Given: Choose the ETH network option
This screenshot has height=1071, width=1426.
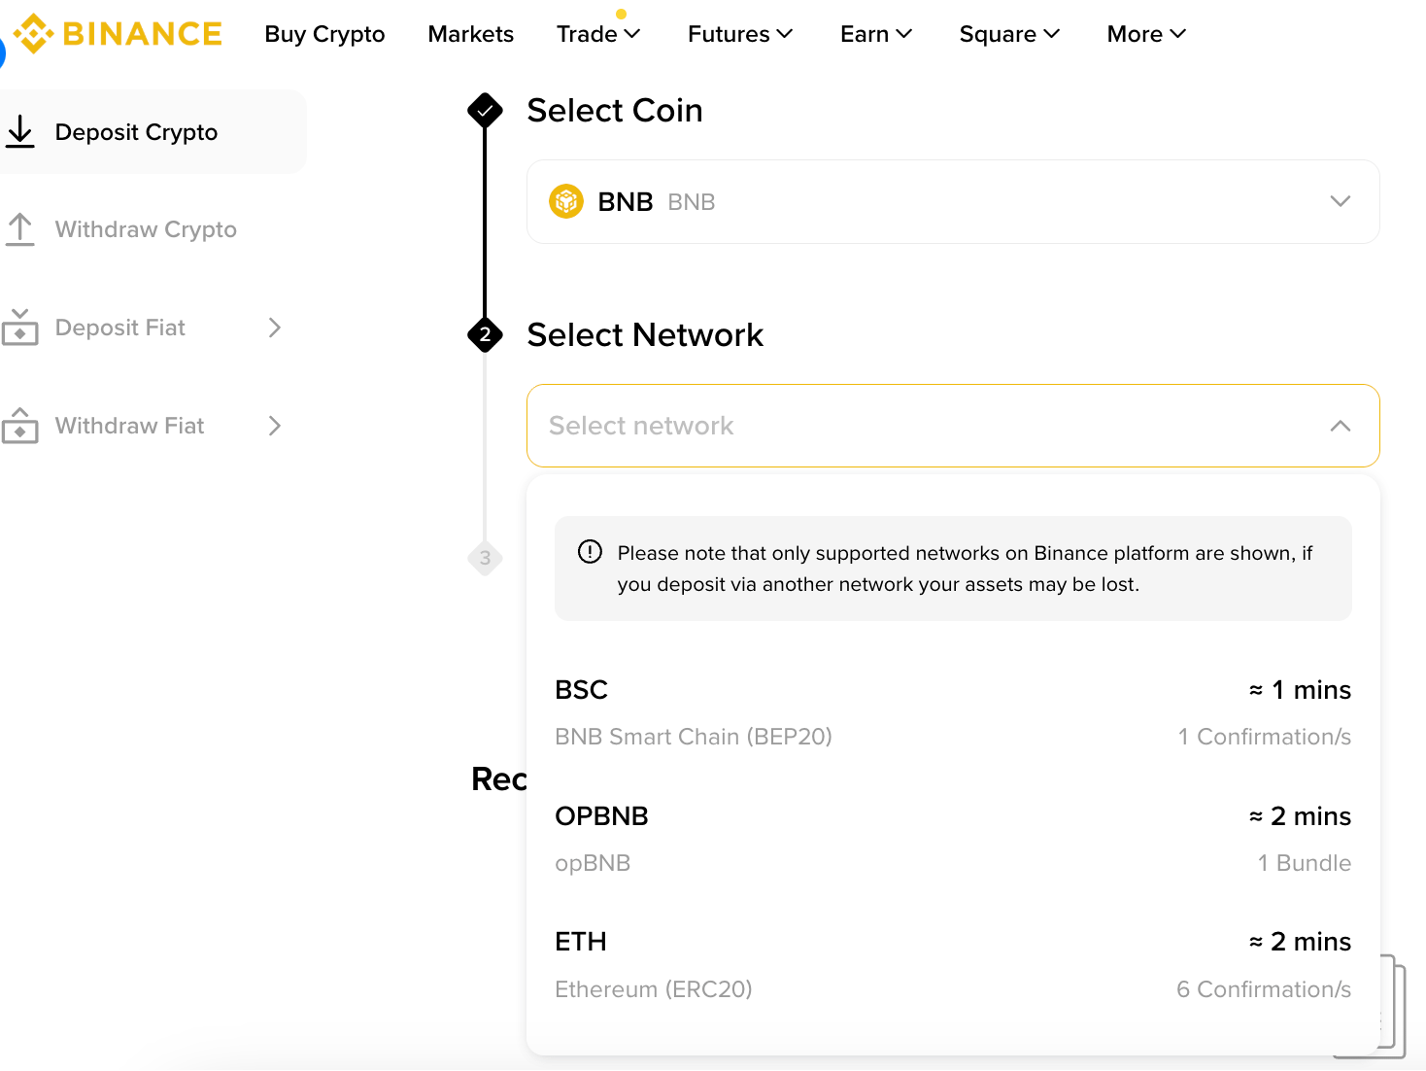Looking at the screenshot, I should click(x=953, y=965).
